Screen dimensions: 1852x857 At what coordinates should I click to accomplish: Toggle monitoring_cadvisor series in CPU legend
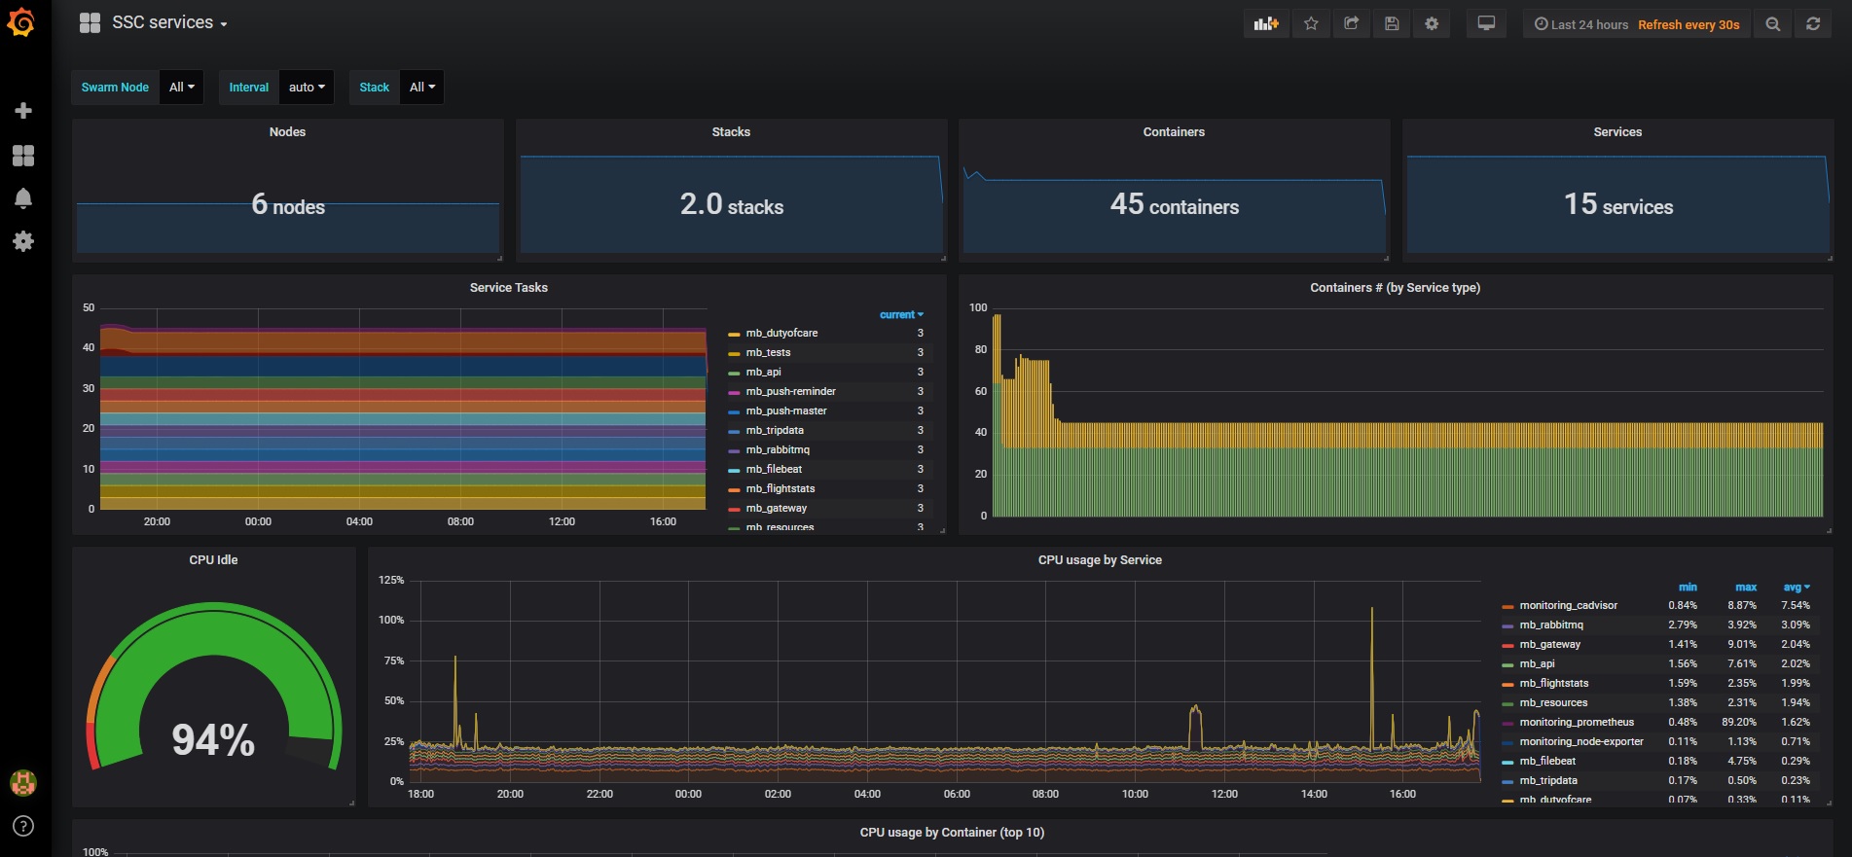point(1568,605)
